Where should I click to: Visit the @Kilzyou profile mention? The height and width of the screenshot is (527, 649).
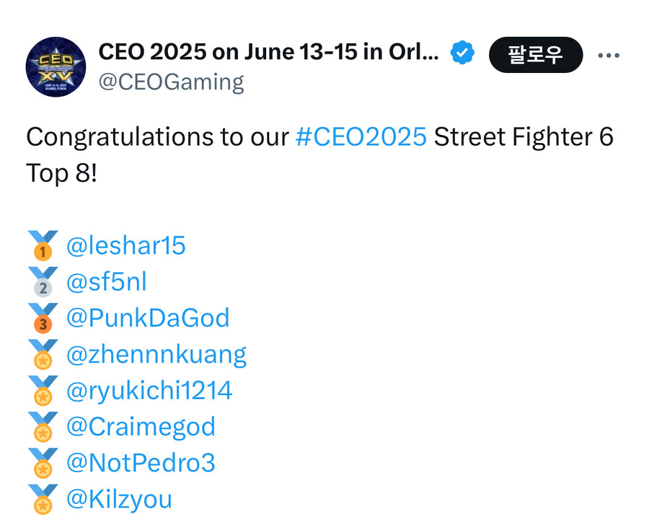(x=119, y=500)
